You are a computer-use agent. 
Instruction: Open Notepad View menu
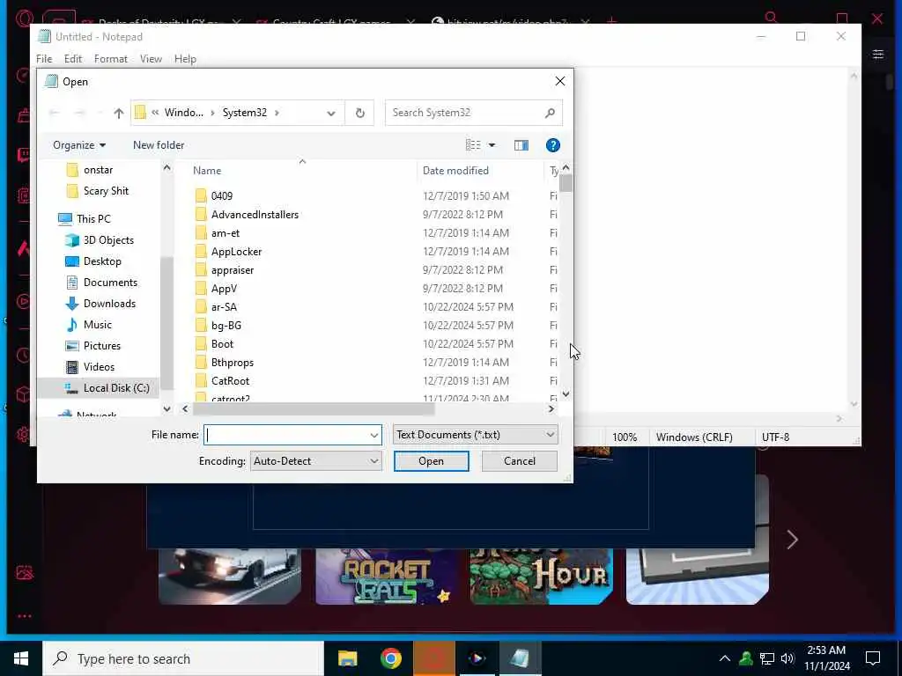pyautogui.click(x=151, y=59)
